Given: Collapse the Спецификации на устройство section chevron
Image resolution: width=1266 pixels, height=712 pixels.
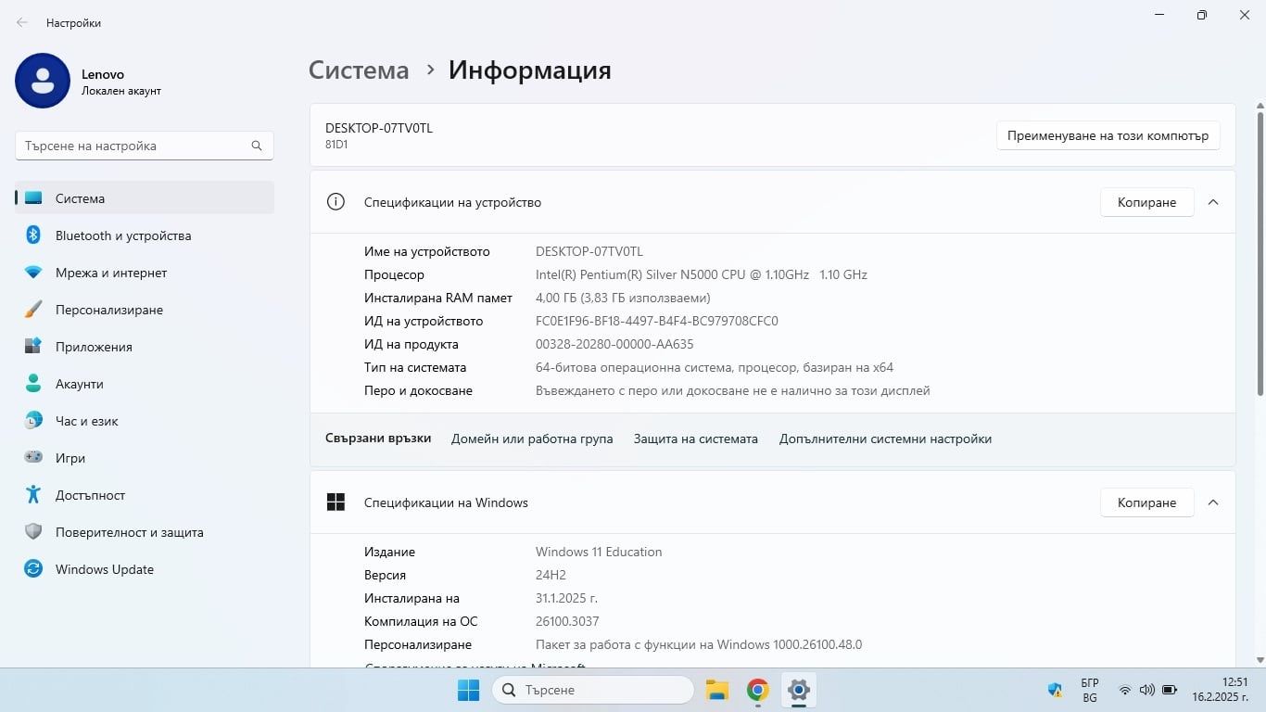Looking at the screenshot, I should (1213, 202).
